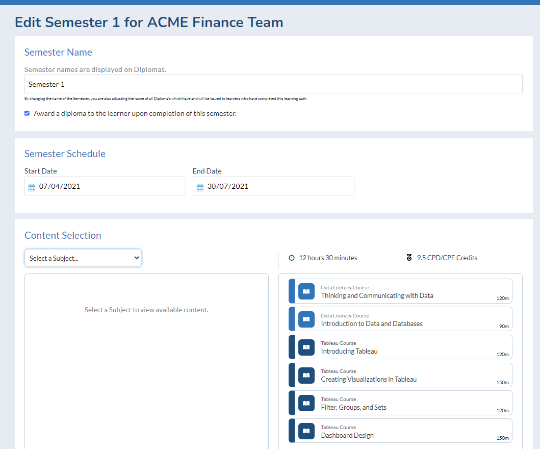Click the Dashboard Design course title
The height and width of the screenshot is (449, 540).
coord(347,436)
